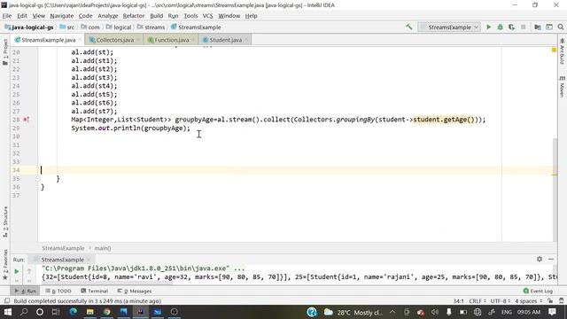Toggle the read-only lock icon in the status bar
Image resolution: width=567 pixels, height=319 pixels.
pyautogui.click(x=550, y=301)
